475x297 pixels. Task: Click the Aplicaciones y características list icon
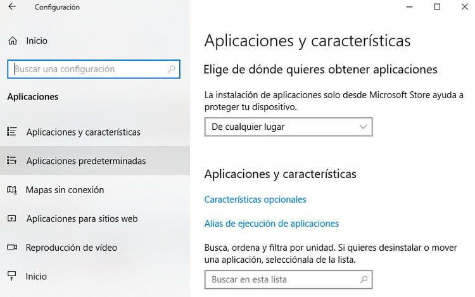[12, 132]
